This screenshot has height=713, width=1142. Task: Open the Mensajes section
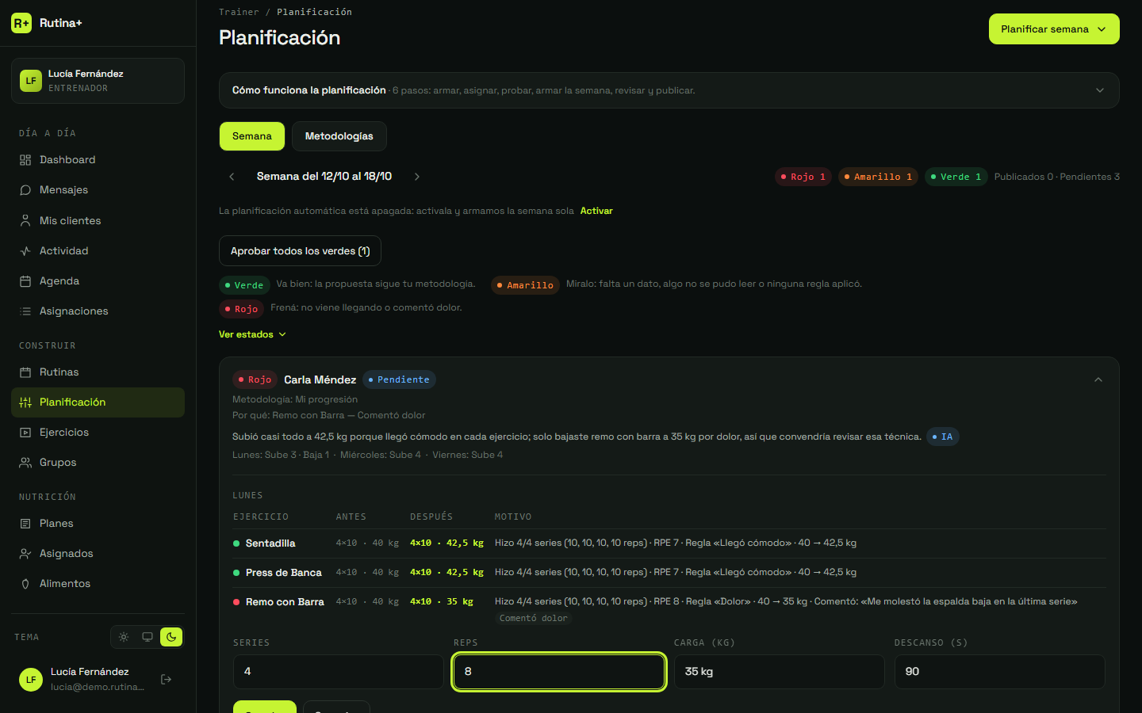tap(98, 190)
